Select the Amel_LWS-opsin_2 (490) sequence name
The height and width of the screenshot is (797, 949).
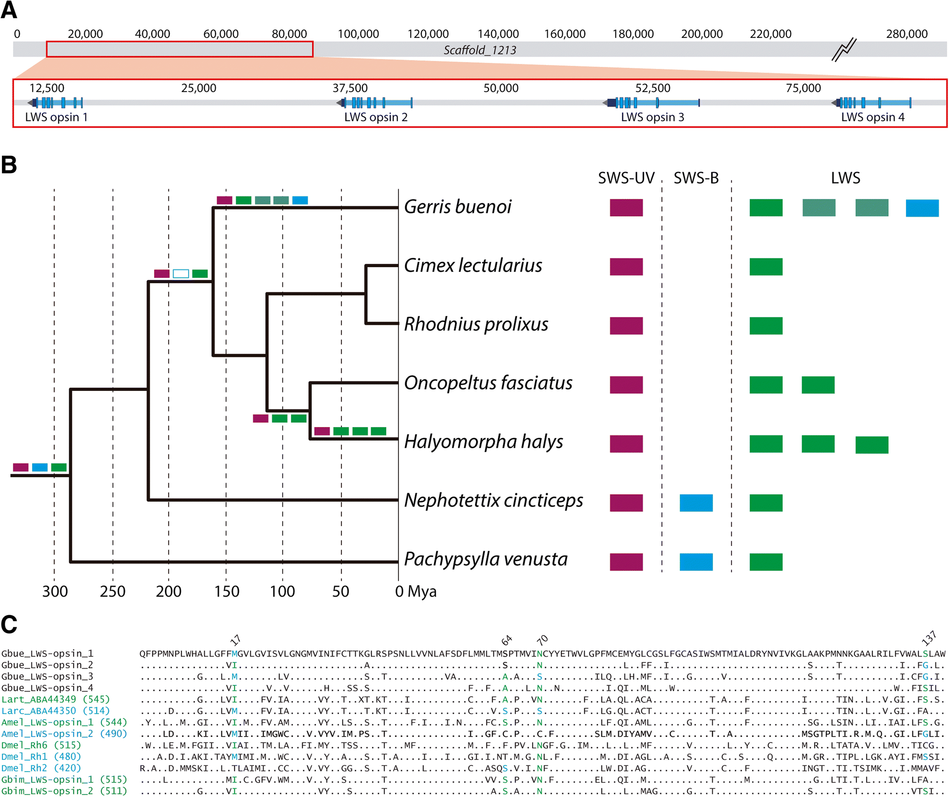[x=64, y=734]
